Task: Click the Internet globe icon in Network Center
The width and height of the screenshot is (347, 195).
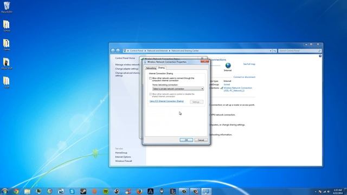Action: coord(228,66)
